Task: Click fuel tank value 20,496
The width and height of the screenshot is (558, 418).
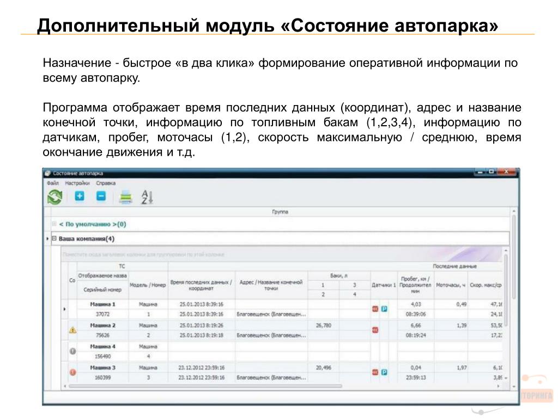Action: [324, 367]
